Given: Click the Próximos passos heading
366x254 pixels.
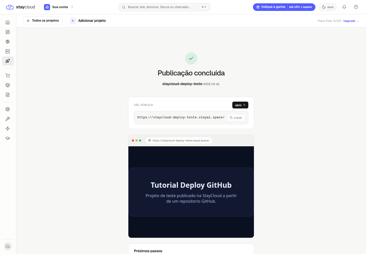Looking at the screenshot, I should point(148,251).
